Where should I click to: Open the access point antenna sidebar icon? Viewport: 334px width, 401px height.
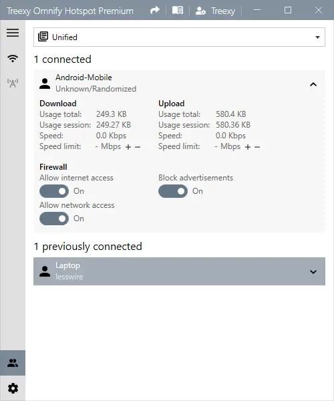(x=13, y=83)
